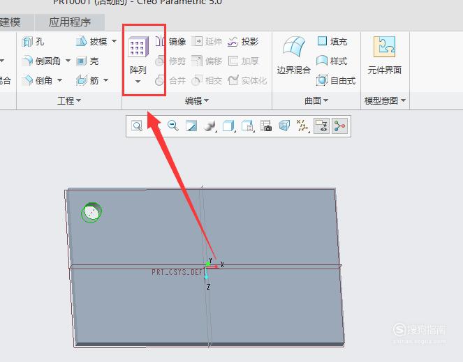Click the Rib (筋) tool
The width and height of the screenshot is (463, 362).
(87, 80)
